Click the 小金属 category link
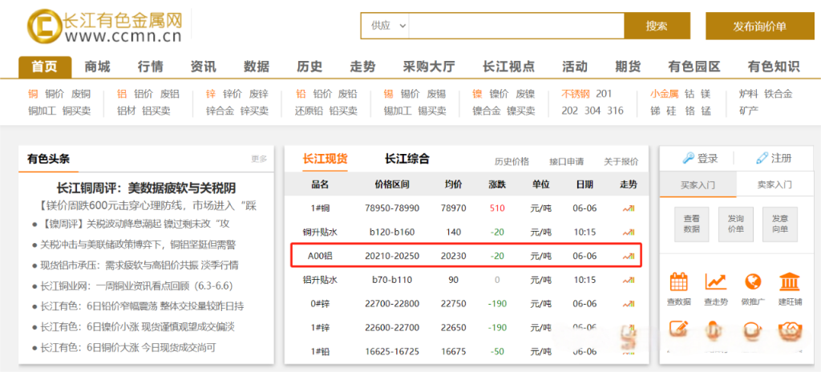The height and width of the screenshot is (372, 821). (665, 95)
